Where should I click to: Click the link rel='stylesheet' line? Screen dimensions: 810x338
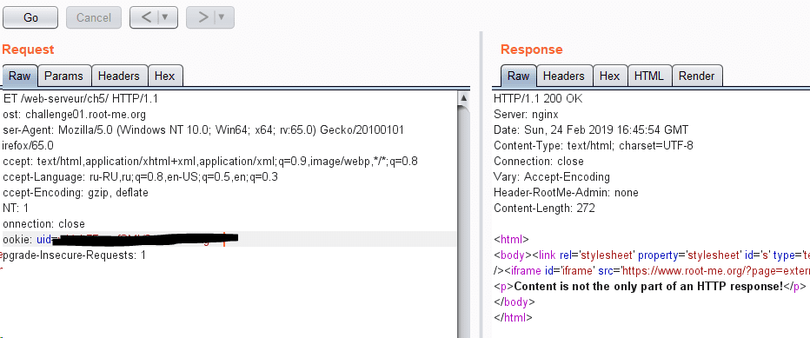point(652,255)
